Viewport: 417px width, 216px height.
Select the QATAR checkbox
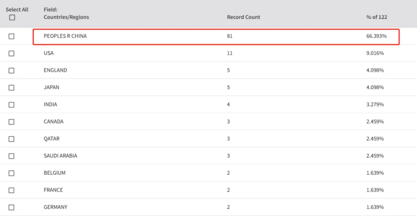click(12, 139)
